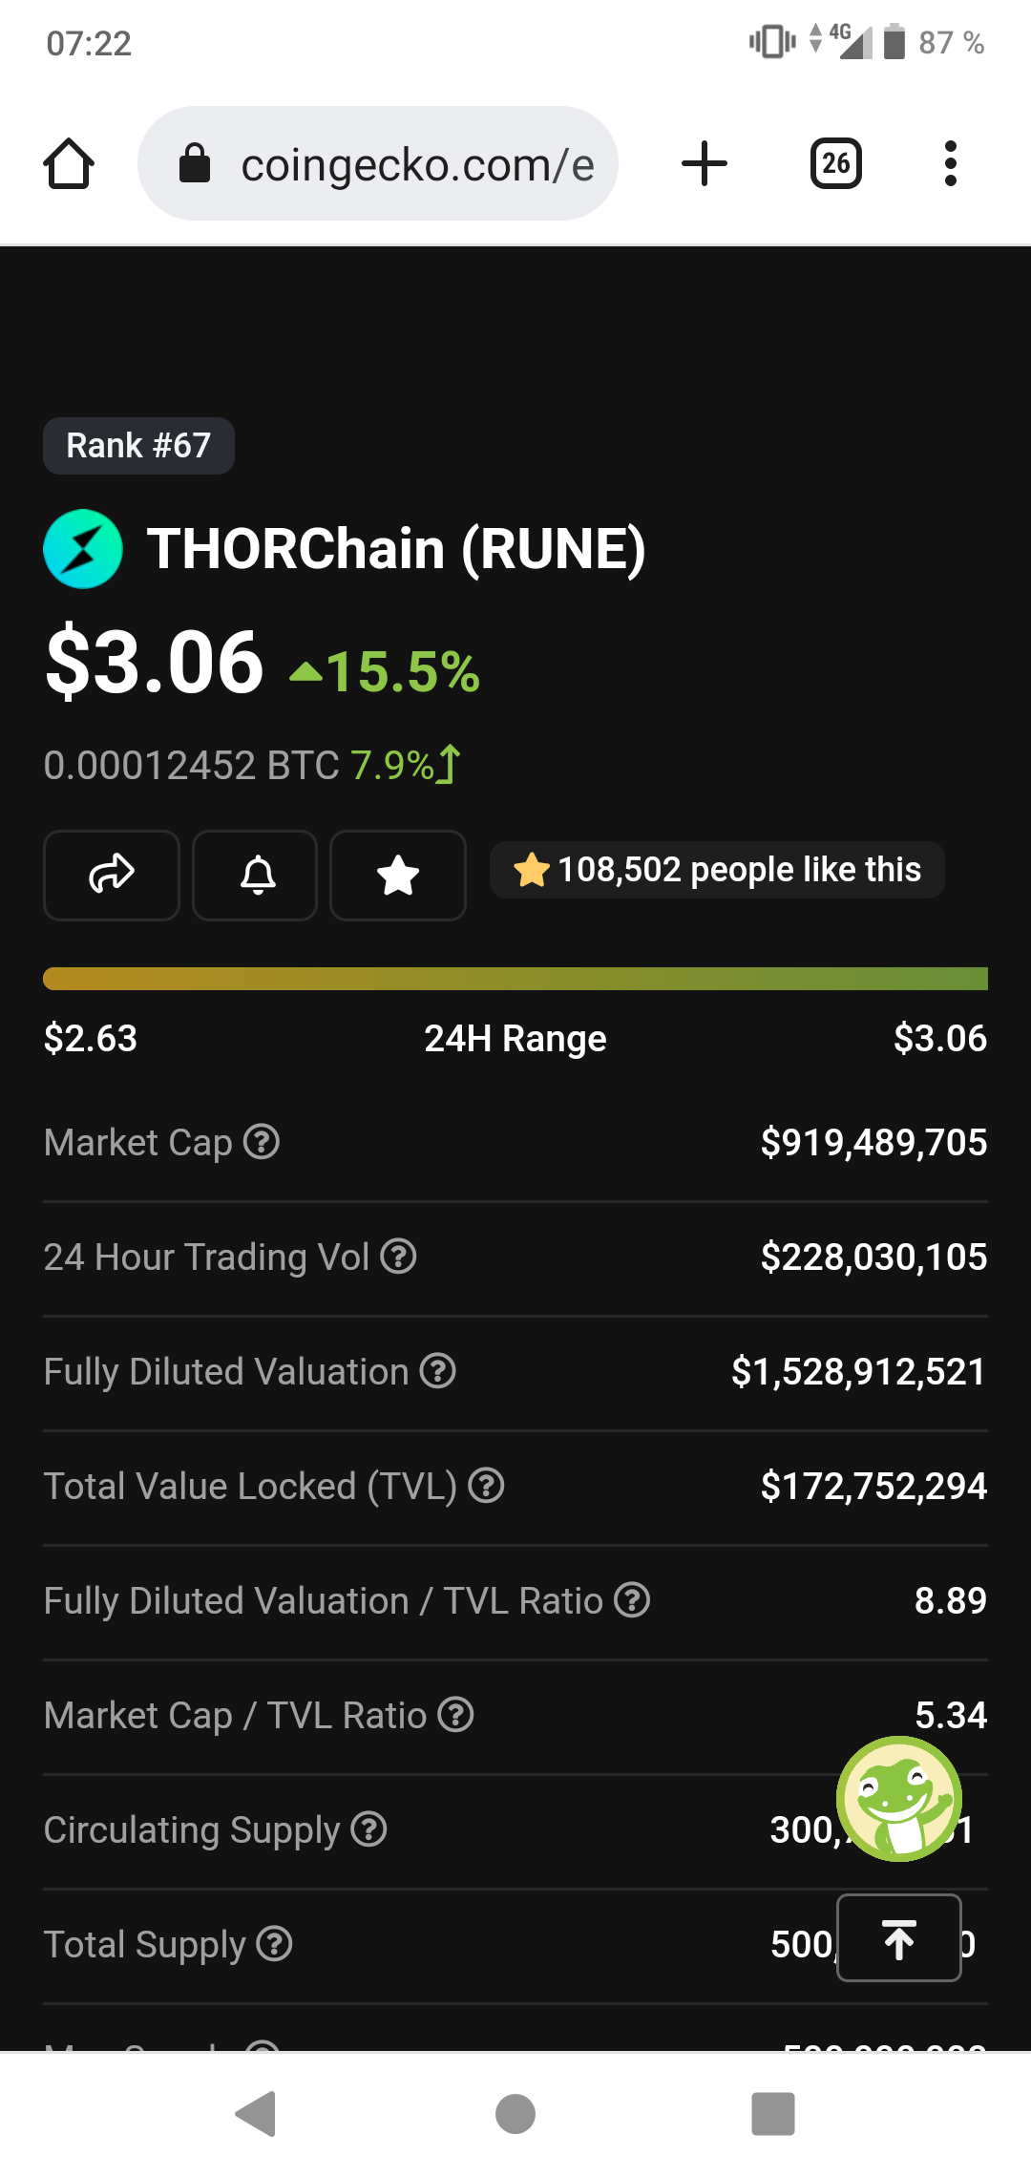Show Market Cap help tooltip
The image size is (1031, 2177).
262,1142
